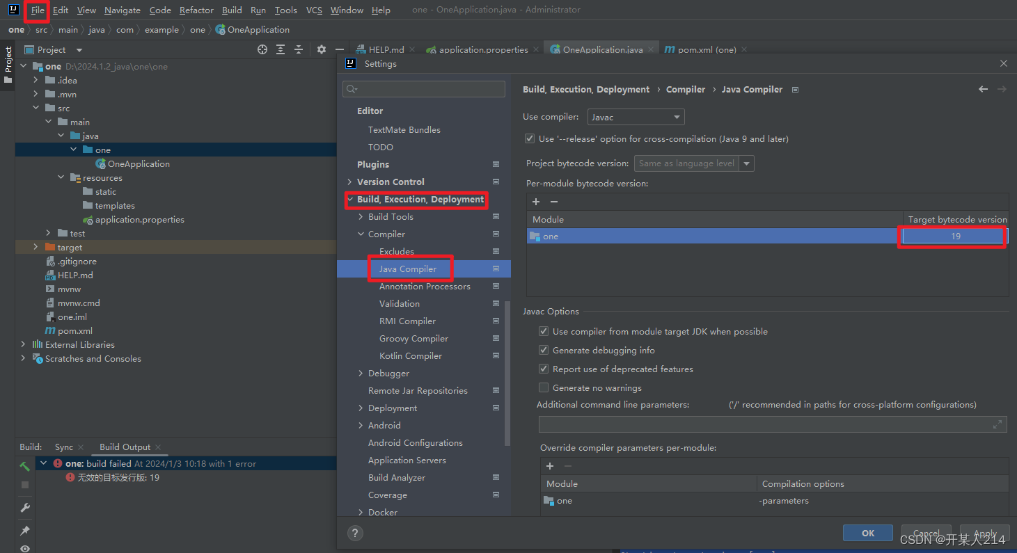
Task: Click the minus icon above Per-module bytecode table
Action: click(554, 202)
